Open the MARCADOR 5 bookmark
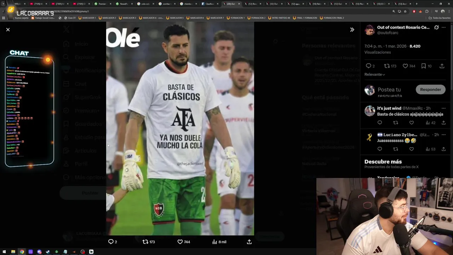Screen dimensions: 453x255 click(x=174, y=18)
